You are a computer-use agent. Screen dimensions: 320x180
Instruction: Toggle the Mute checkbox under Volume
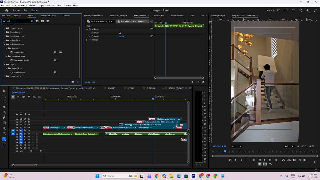tap(120, 33)
